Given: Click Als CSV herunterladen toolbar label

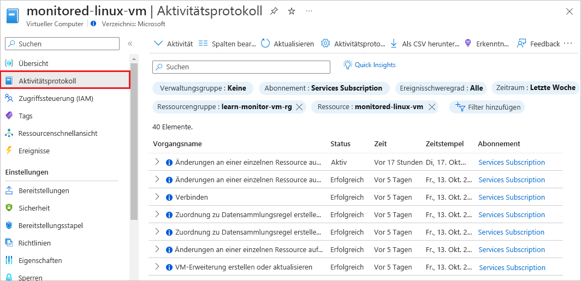Looking at the screenshot, I should pos(430,44).
